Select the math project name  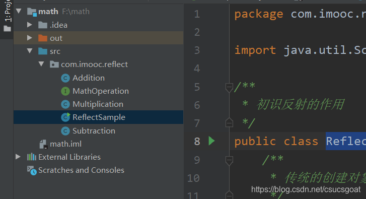point(48,12)
